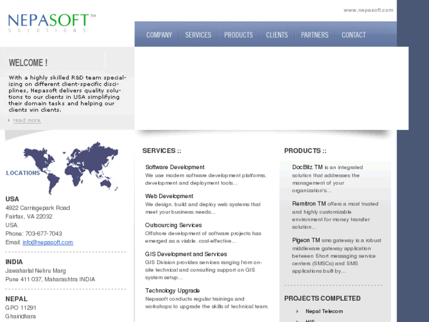Image resolution: width=429 pixels, height=322 pixels.
Task: Click the address '4922 Carriagepark Road'
Action: 38,208
